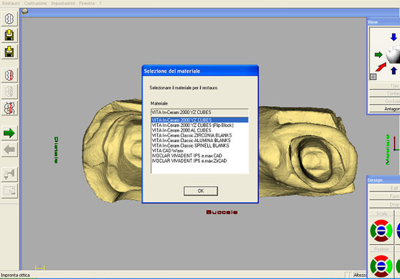The height and width of the screenshot is (279, 400).
Task: Open the Restauro menu
Action: click(x=11, y=3)
